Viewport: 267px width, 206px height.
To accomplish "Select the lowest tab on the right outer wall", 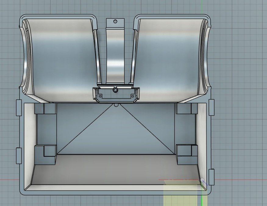I will (x=212, y=177).
